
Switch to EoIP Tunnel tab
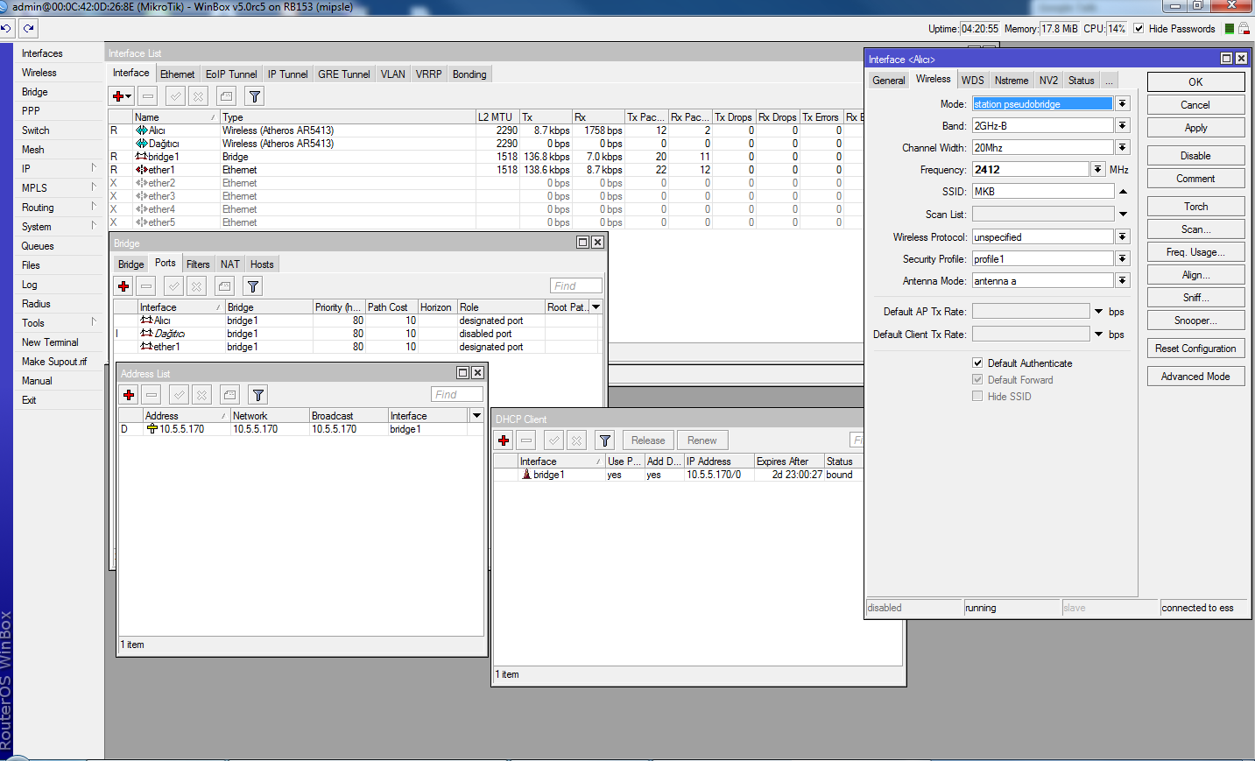(231, 74)
